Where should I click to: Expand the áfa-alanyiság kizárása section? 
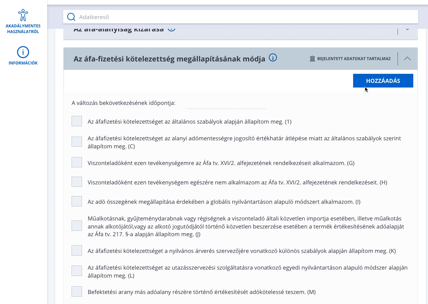pyautogui.click(x=407, y=29)
